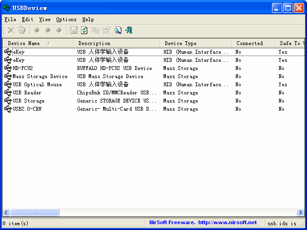The width and height of the screenshot is (307, 230).
Task: Open the View menu
Action: click(x=45, y=20)
